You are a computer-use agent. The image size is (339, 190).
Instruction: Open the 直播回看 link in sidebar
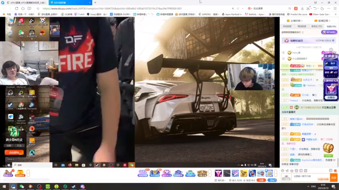[x=322, y=21]
